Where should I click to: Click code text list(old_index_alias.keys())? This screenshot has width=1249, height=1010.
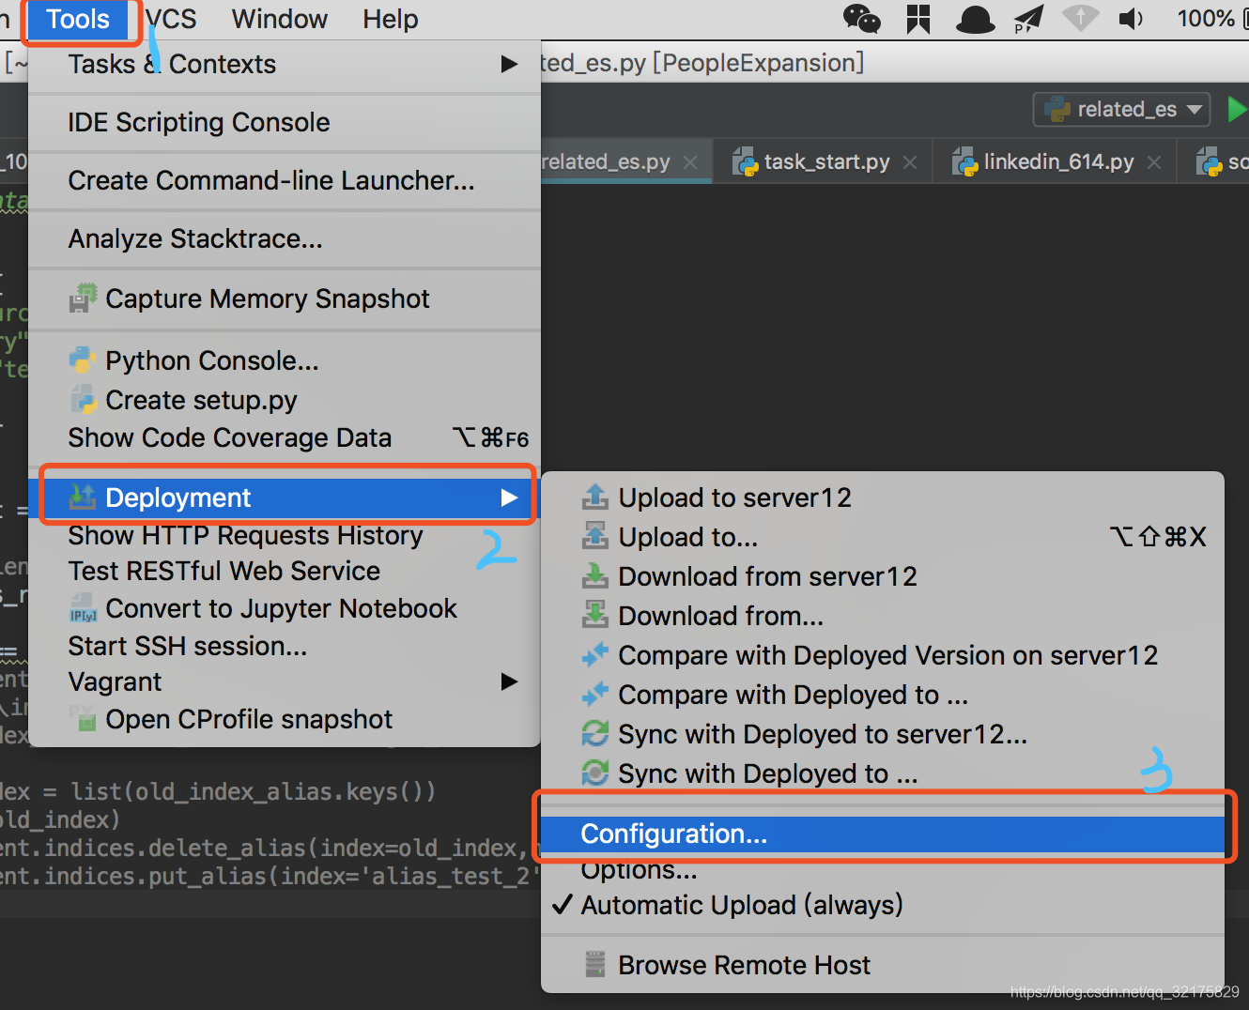coord(254,791)
